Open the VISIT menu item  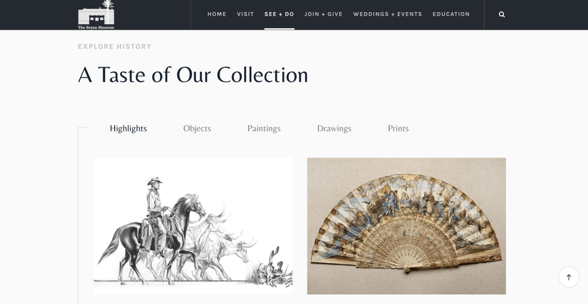(245, 14)
